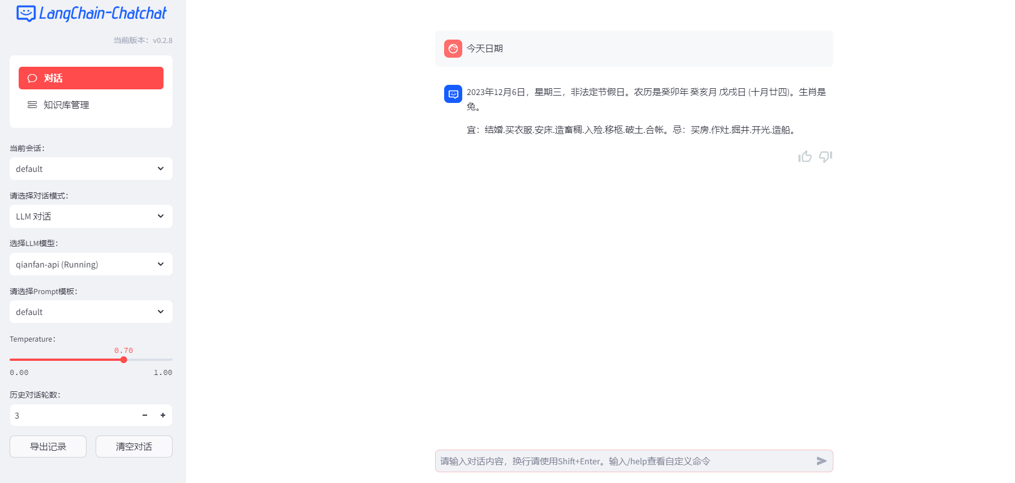Click the send message arrow icon

click(x=822, y=461)
